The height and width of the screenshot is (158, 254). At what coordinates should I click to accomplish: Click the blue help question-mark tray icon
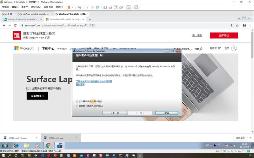click(215, 145)
